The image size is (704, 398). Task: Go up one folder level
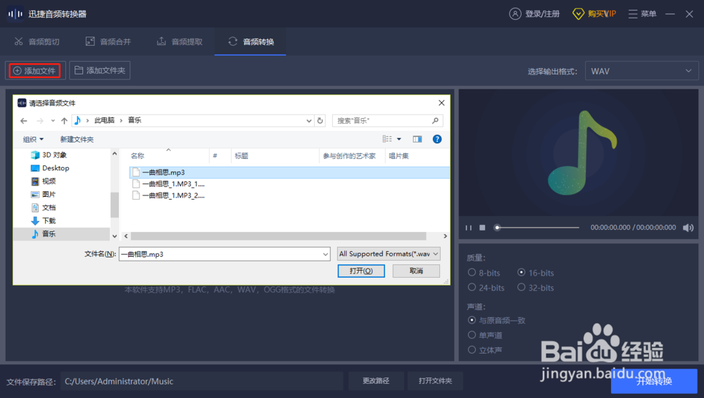point(64,121)
